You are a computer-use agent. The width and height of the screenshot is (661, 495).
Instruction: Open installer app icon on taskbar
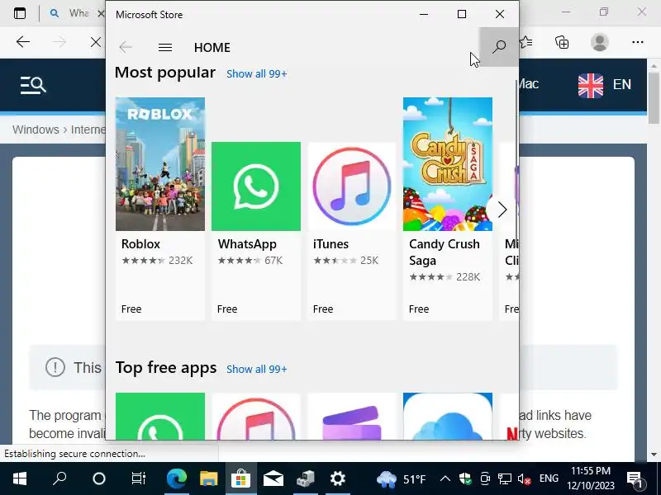(305, 478)
